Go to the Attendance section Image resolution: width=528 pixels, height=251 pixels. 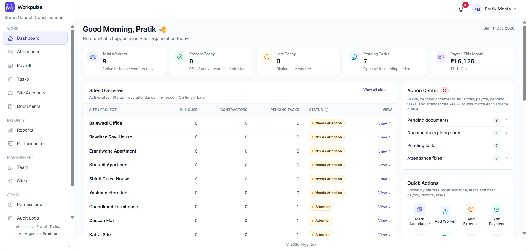[35, 52]
